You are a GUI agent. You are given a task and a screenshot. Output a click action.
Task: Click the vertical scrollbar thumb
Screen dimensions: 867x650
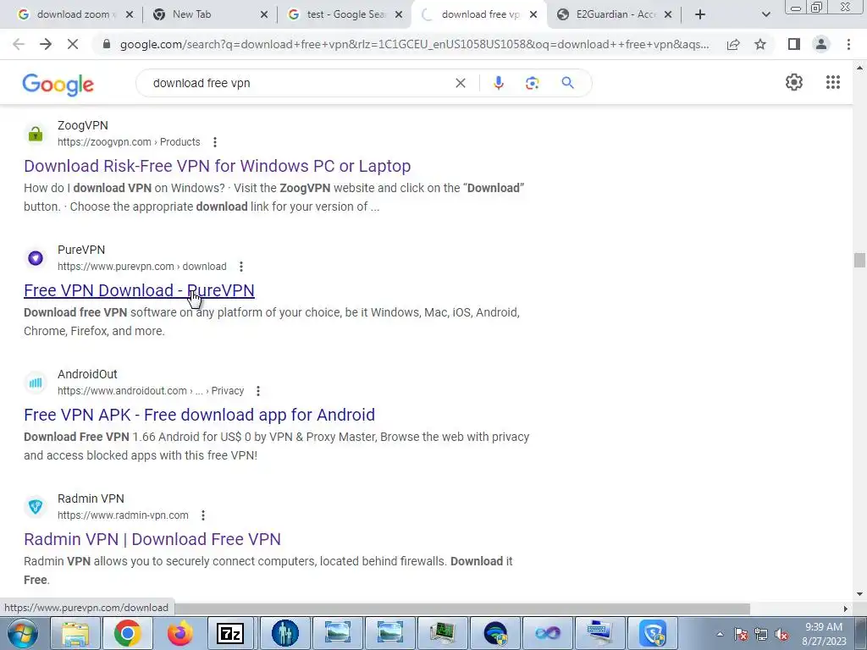click(859, 260)
